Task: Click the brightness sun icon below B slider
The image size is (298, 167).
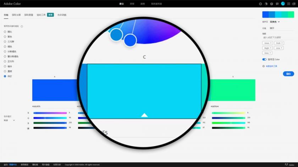Action: (x=28, y=128)
